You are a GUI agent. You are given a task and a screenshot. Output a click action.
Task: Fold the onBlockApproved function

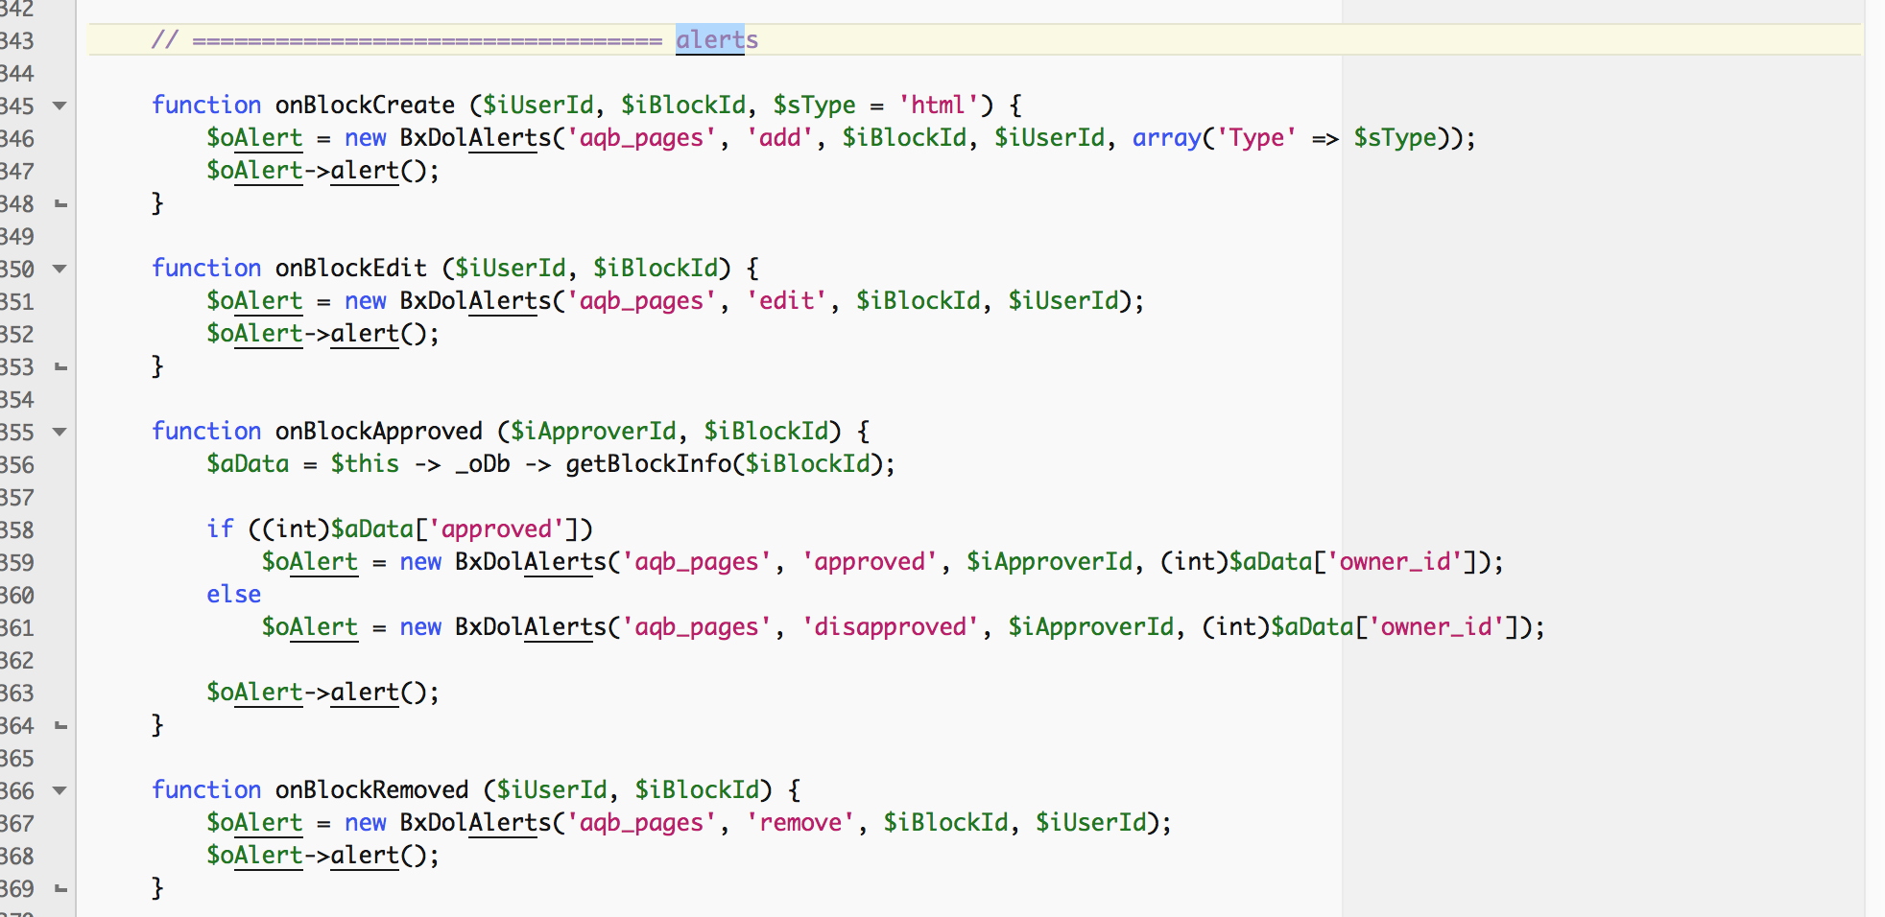(x=60, y=432)
